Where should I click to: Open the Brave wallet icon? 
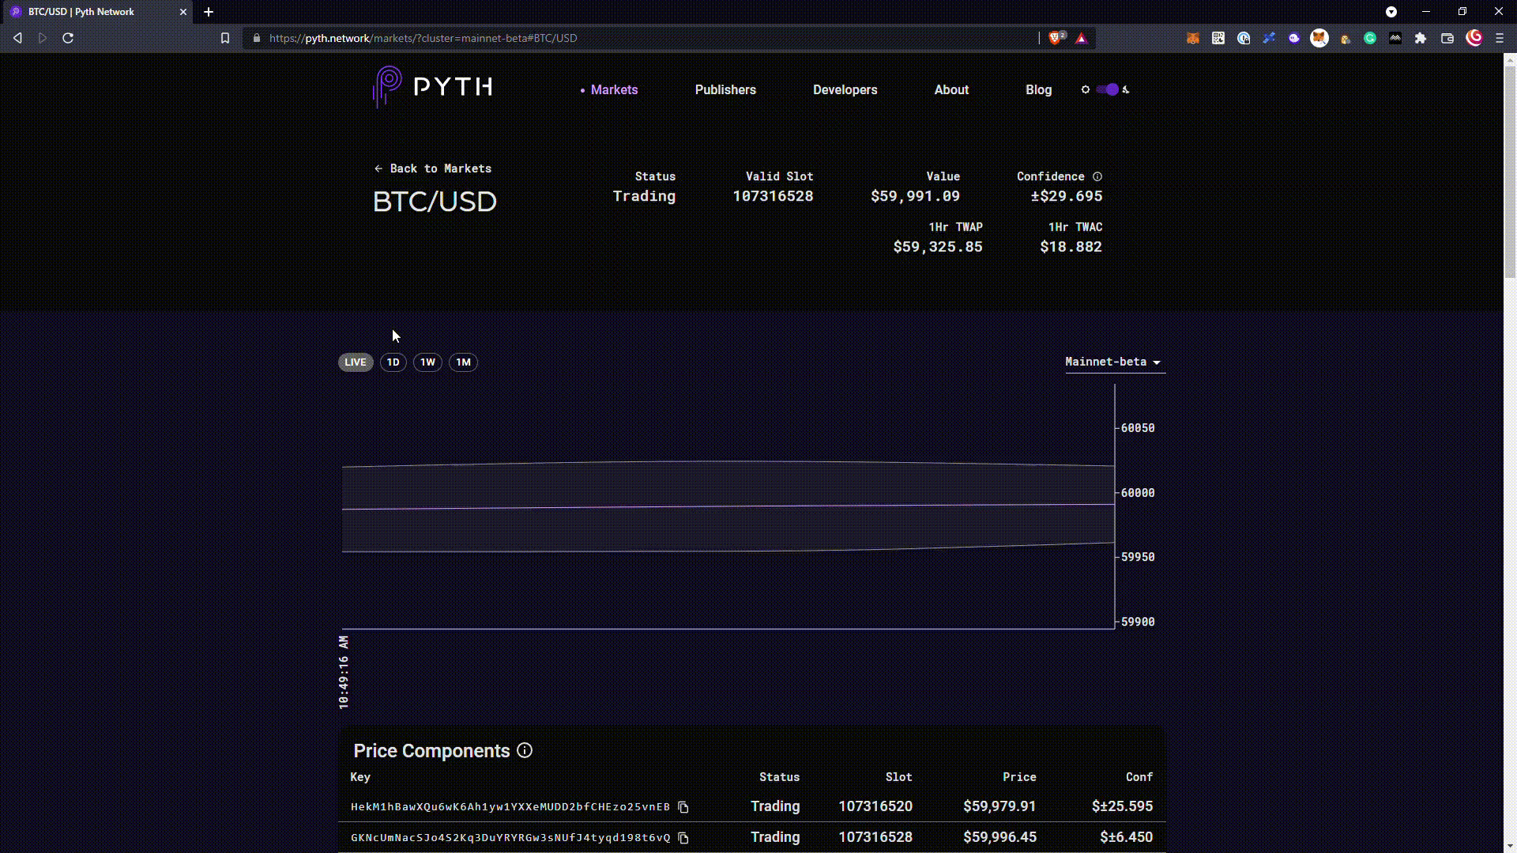1447,38
